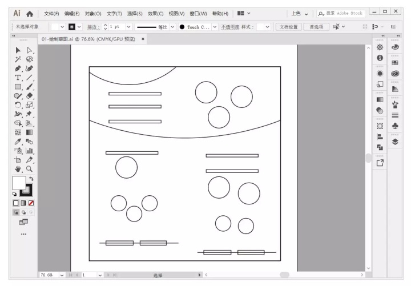Expand the stroke weight dropdown

pyautogui.click(x=128, y=27)
